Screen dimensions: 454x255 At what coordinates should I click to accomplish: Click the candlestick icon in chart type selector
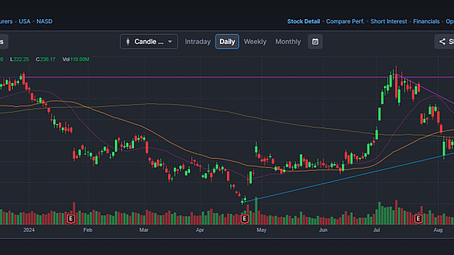tap(128, 42)
